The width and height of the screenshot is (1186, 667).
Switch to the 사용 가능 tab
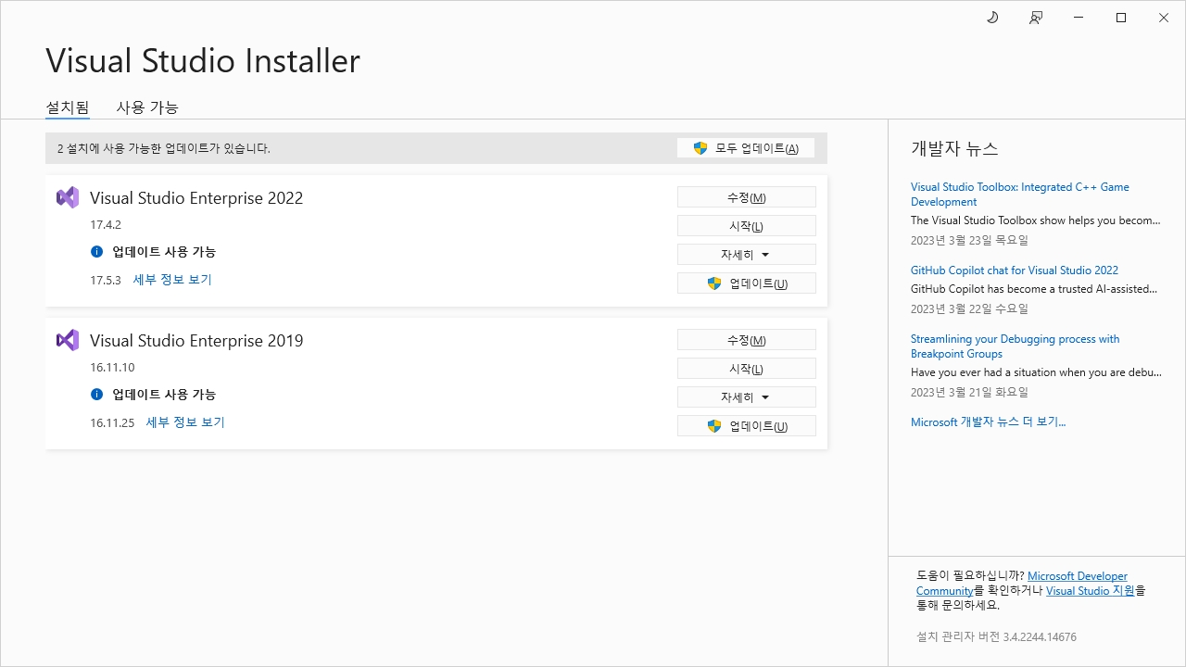[x=147, y=107]
